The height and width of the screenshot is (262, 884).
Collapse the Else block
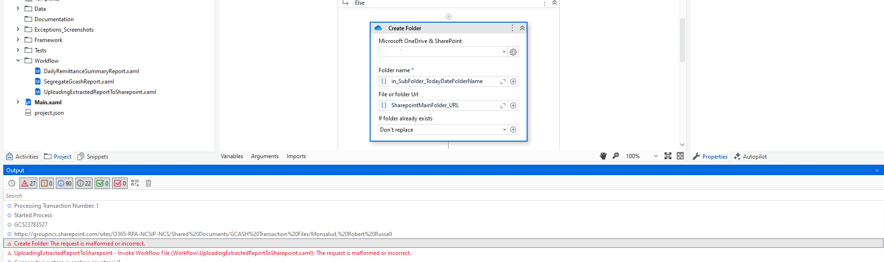[555, 3]
